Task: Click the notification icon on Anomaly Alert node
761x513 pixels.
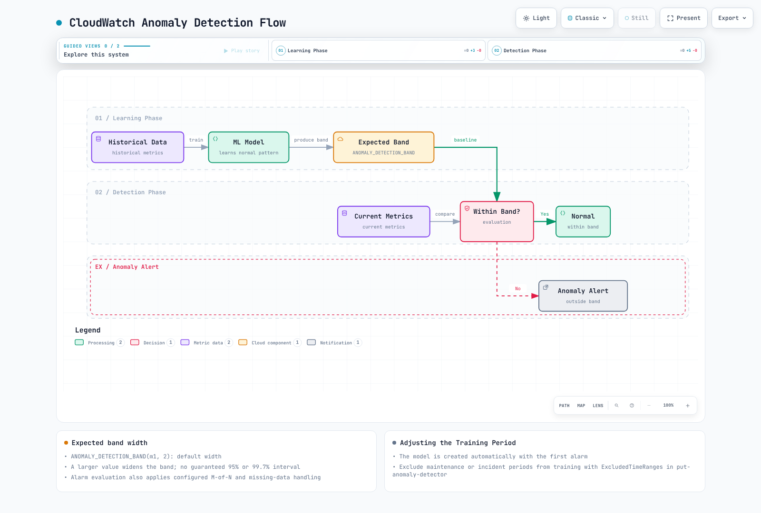Action: click(546, 287)
